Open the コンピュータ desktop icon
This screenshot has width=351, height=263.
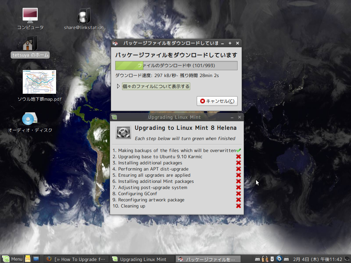click(x=30, y=16)
